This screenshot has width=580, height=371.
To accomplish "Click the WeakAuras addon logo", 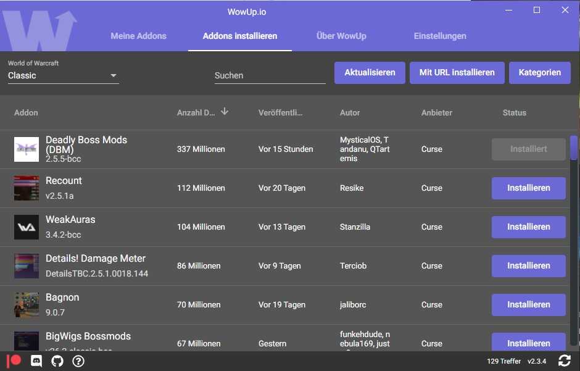I will [x=27, y=227].
